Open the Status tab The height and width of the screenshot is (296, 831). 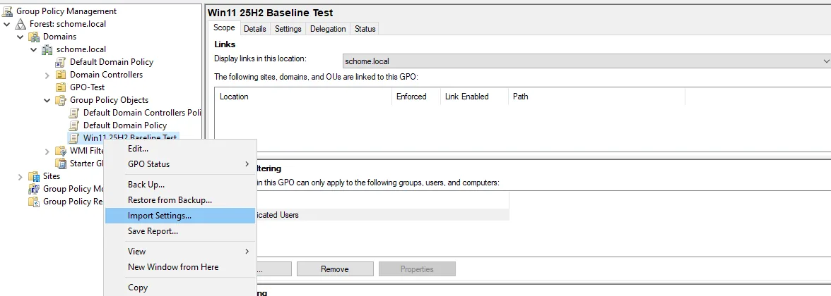[x=365, y=28]
